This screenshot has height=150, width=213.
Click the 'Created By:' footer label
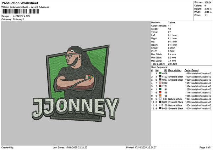(x=7, y=148)
